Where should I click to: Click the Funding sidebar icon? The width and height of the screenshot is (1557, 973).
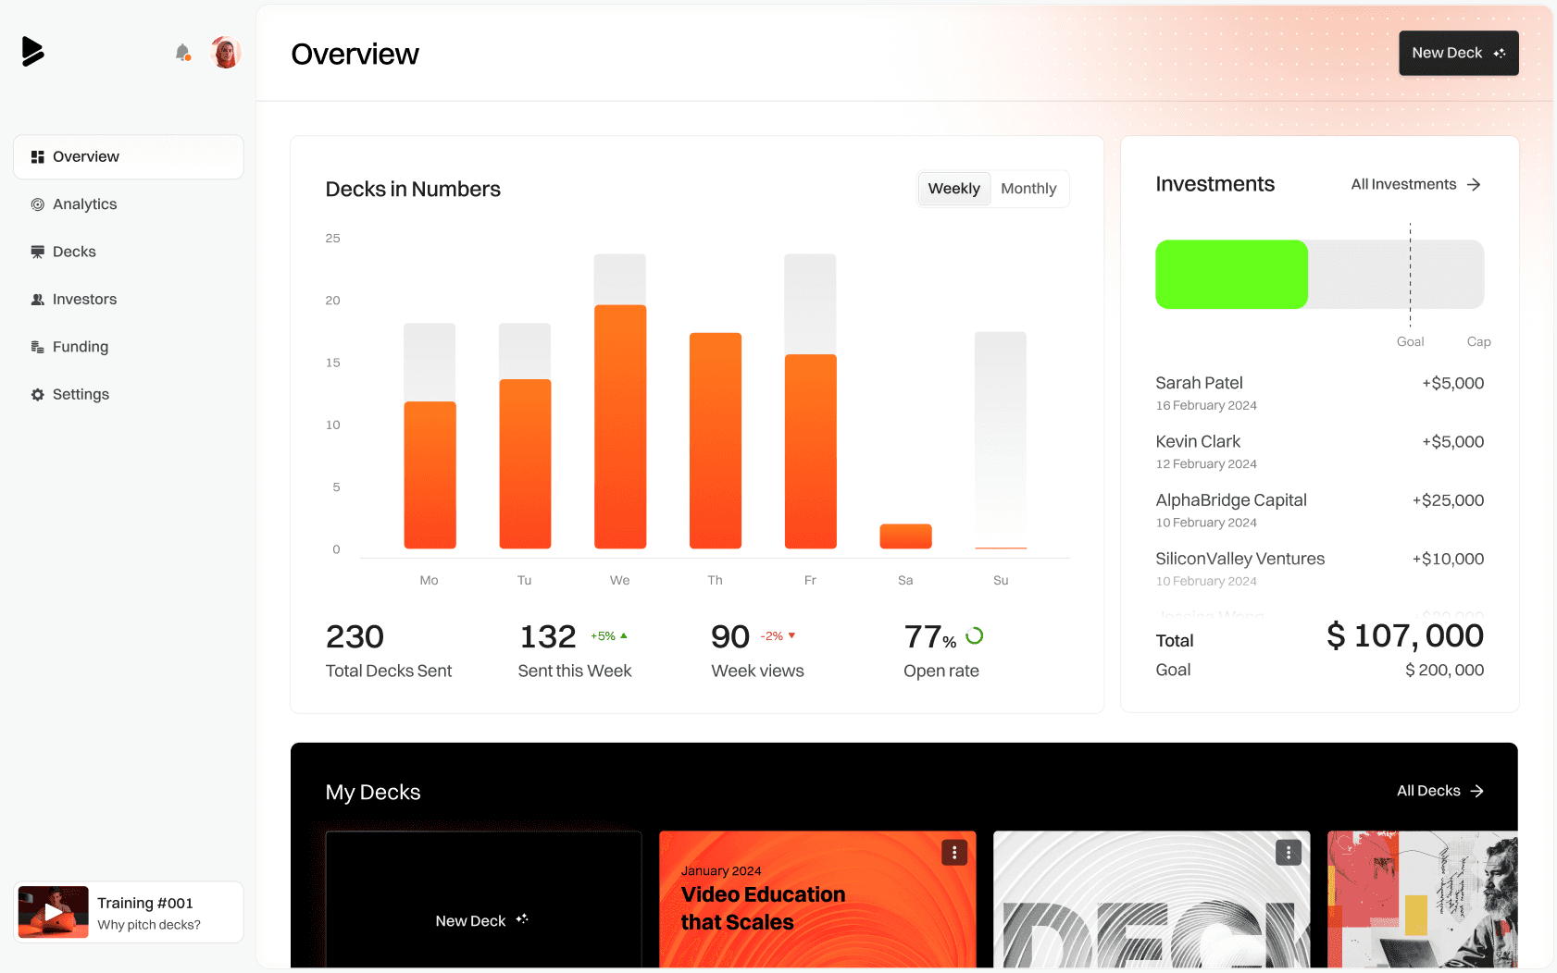[38, 347]
